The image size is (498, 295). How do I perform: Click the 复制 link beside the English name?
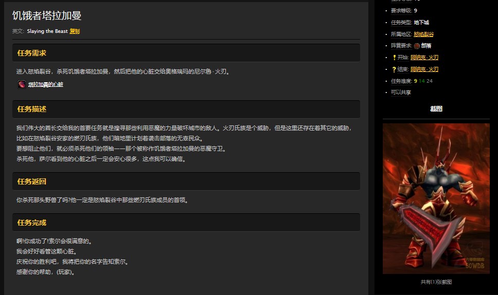coord(75,31)
